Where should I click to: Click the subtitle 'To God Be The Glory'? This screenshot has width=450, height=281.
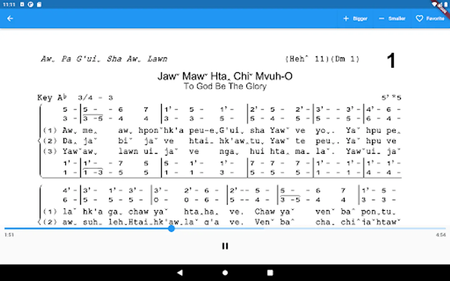(225, 86)
